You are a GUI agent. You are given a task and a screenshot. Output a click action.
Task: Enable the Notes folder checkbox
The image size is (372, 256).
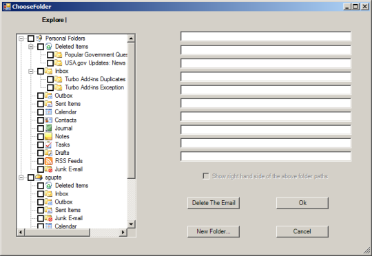click(x=41, y=136)
